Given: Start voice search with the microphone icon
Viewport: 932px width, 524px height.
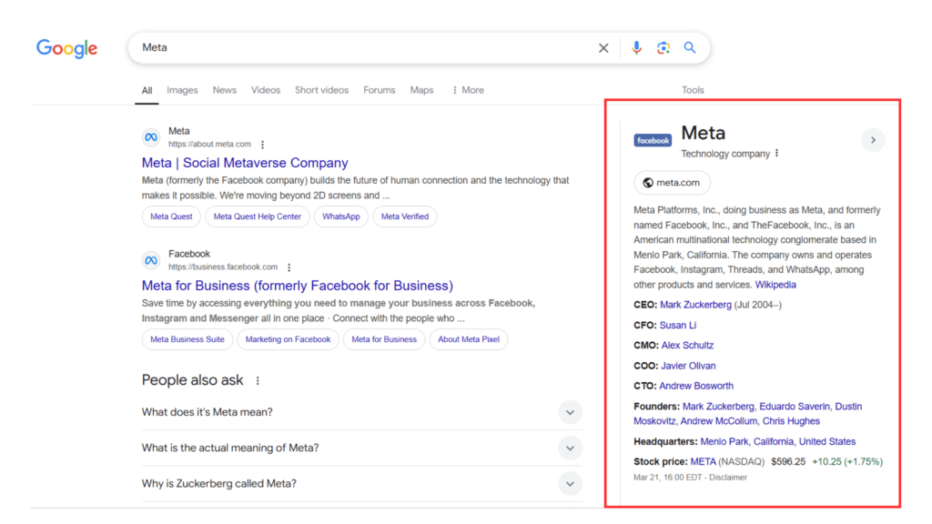Looking at the screenshot, I should 636,47.
